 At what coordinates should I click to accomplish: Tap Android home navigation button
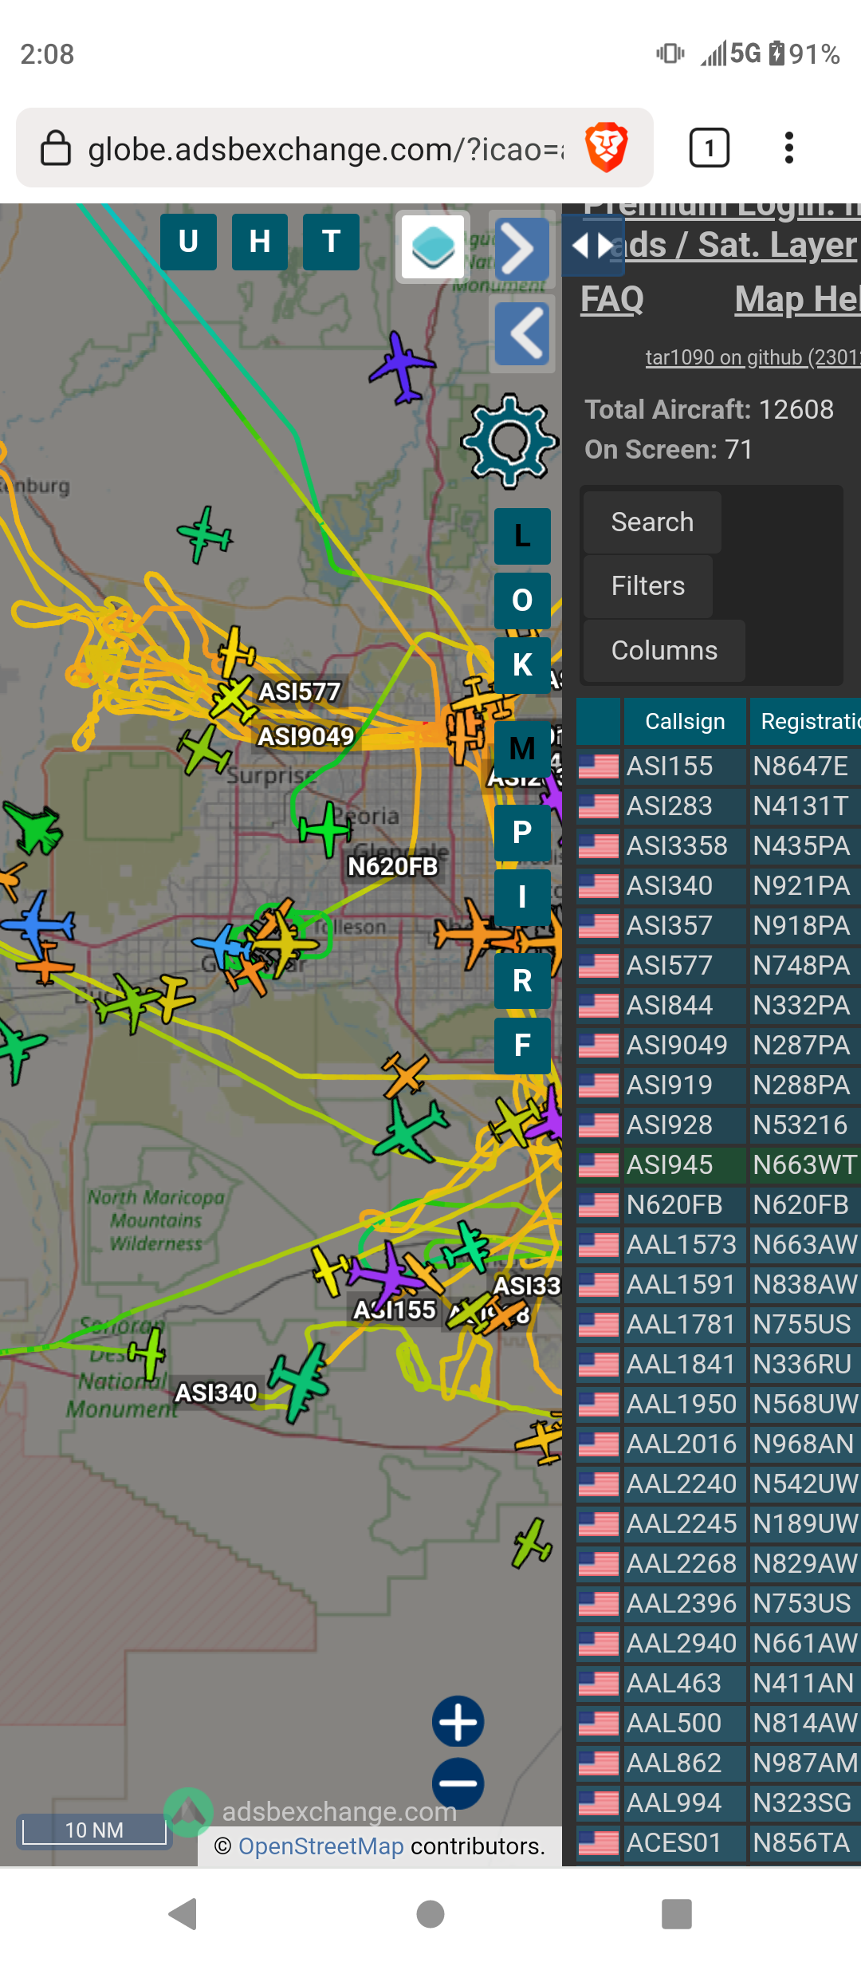[x=431, y=1913]
